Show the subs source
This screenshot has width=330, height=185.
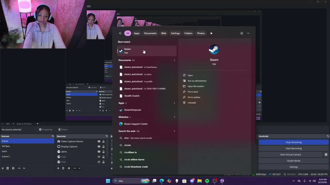(99, 157)
